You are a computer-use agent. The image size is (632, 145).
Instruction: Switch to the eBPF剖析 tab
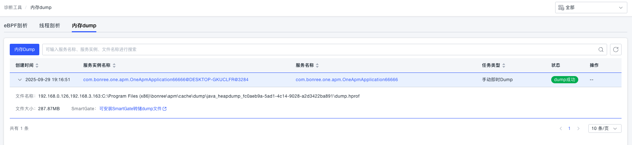[16, 25]
